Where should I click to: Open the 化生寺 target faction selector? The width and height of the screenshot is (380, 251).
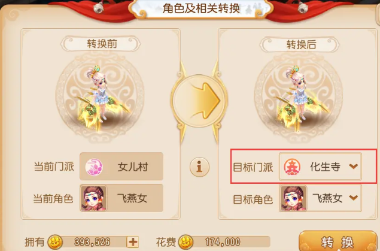(x=320, y=167)
